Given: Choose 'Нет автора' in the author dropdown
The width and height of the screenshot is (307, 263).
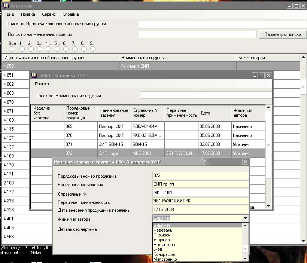Looking at the screenshot, I should [164, 245].
